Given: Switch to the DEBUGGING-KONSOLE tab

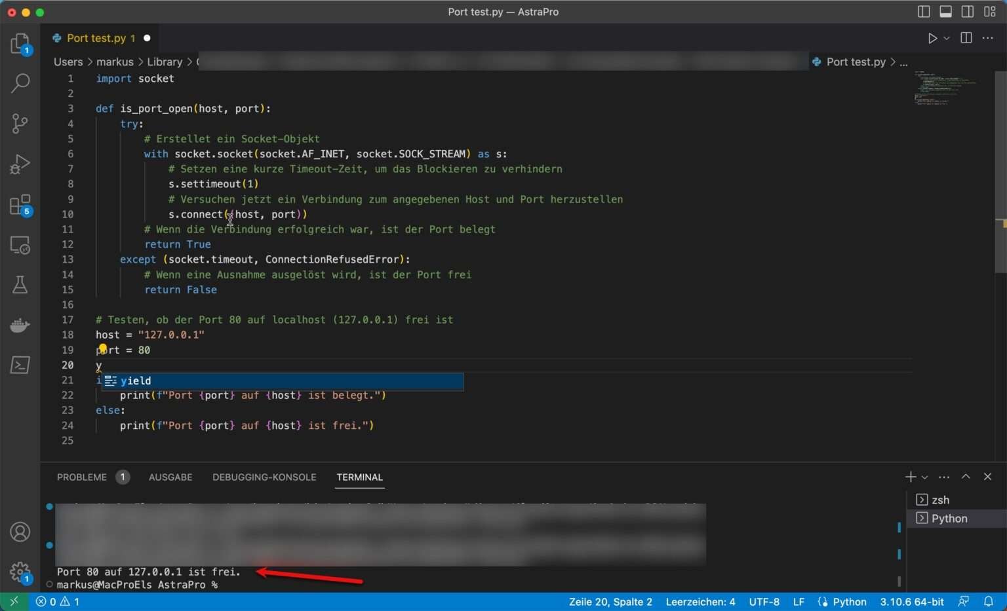Looking at the screenshot, I should point(264,477).
